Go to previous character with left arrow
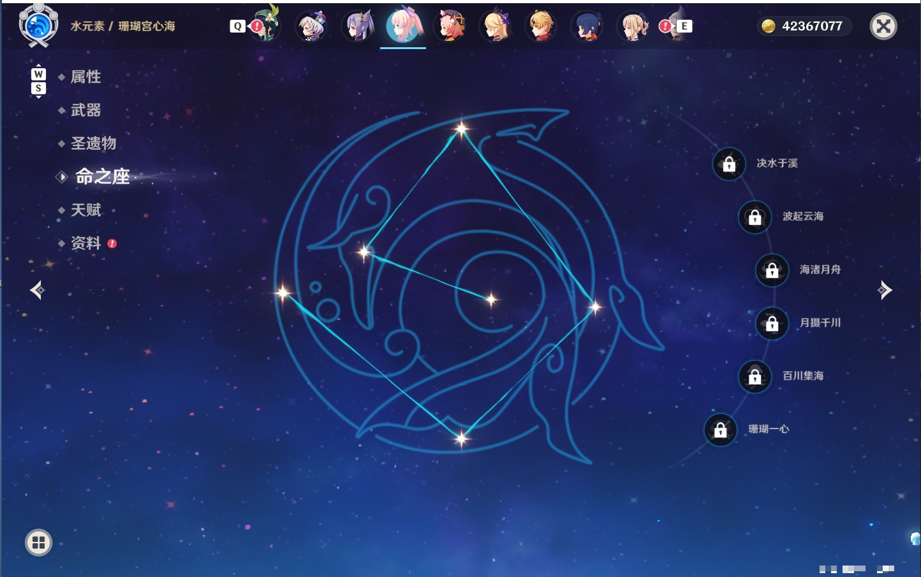Screen dimensions: 921x577 tap(37, 290)
